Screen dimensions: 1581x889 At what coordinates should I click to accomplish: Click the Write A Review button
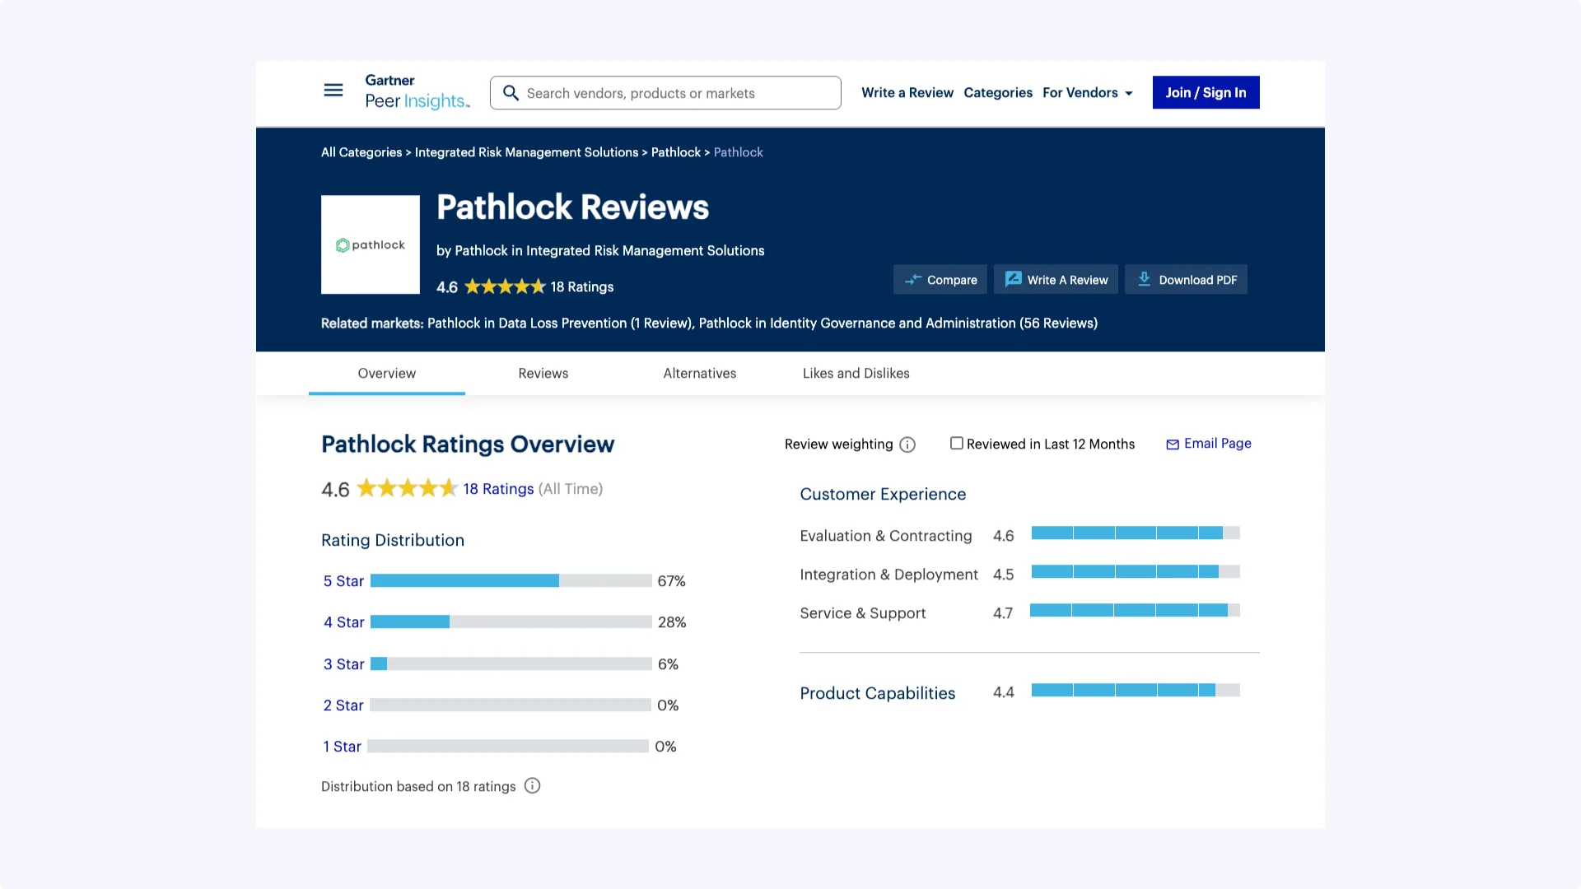pyautogui.click(x=1056, y=280)
